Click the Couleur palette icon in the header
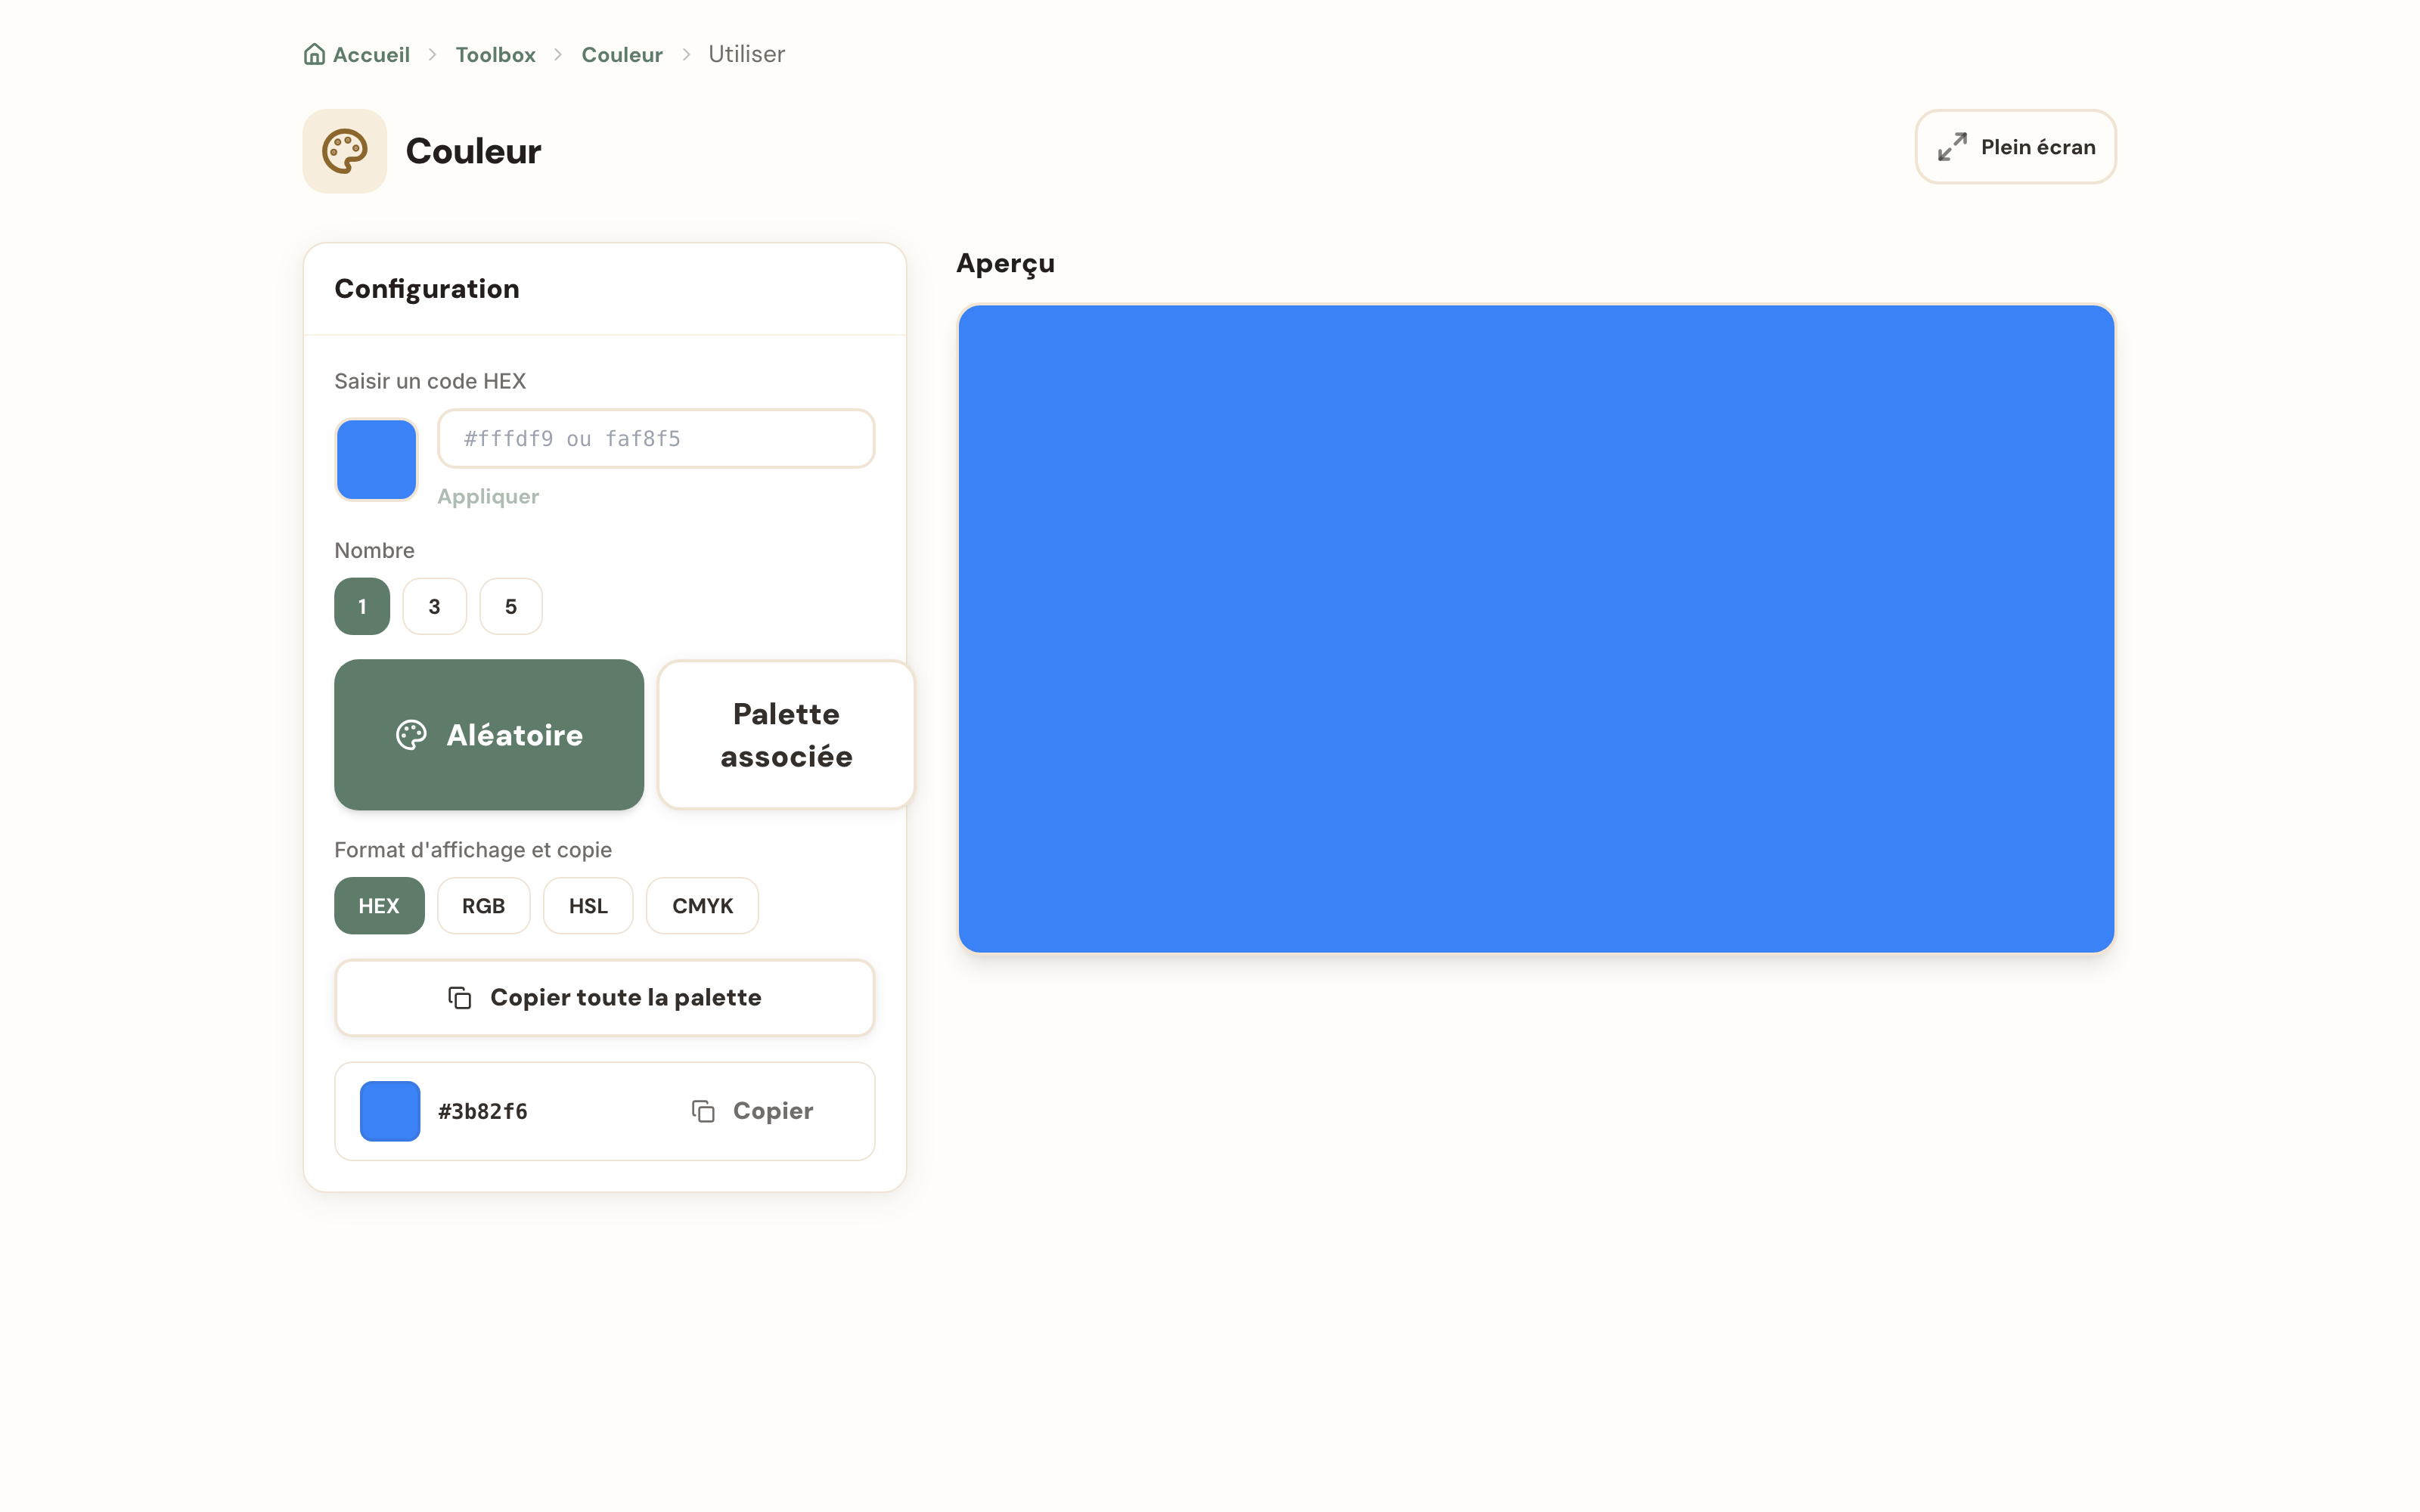This screenshot has height=1512, width=2420. 345,151
